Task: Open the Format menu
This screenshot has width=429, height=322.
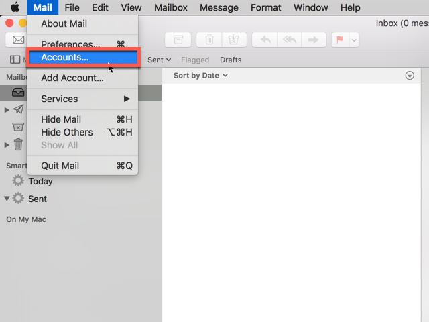Action: point(265,7)
